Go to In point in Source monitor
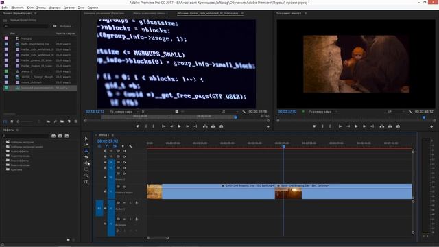 click(163, 126)
